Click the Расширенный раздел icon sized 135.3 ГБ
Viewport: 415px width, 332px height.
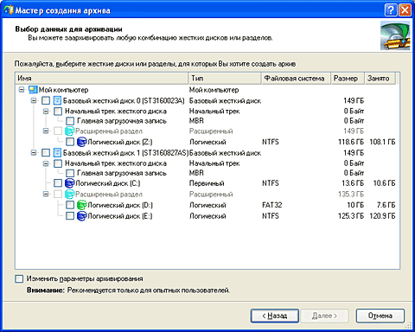click(70, 194)
